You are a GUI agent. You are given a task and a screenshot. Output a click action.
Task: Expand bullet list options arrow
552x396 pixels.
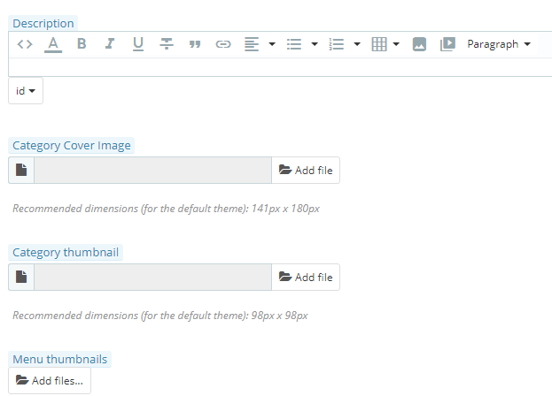click(x=315, y=44)
